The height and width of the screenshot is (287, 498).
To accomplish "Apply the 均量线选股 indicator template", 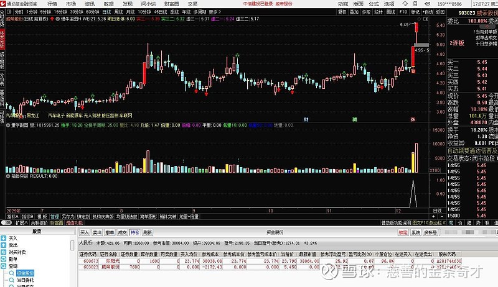I will pos(127,217).
